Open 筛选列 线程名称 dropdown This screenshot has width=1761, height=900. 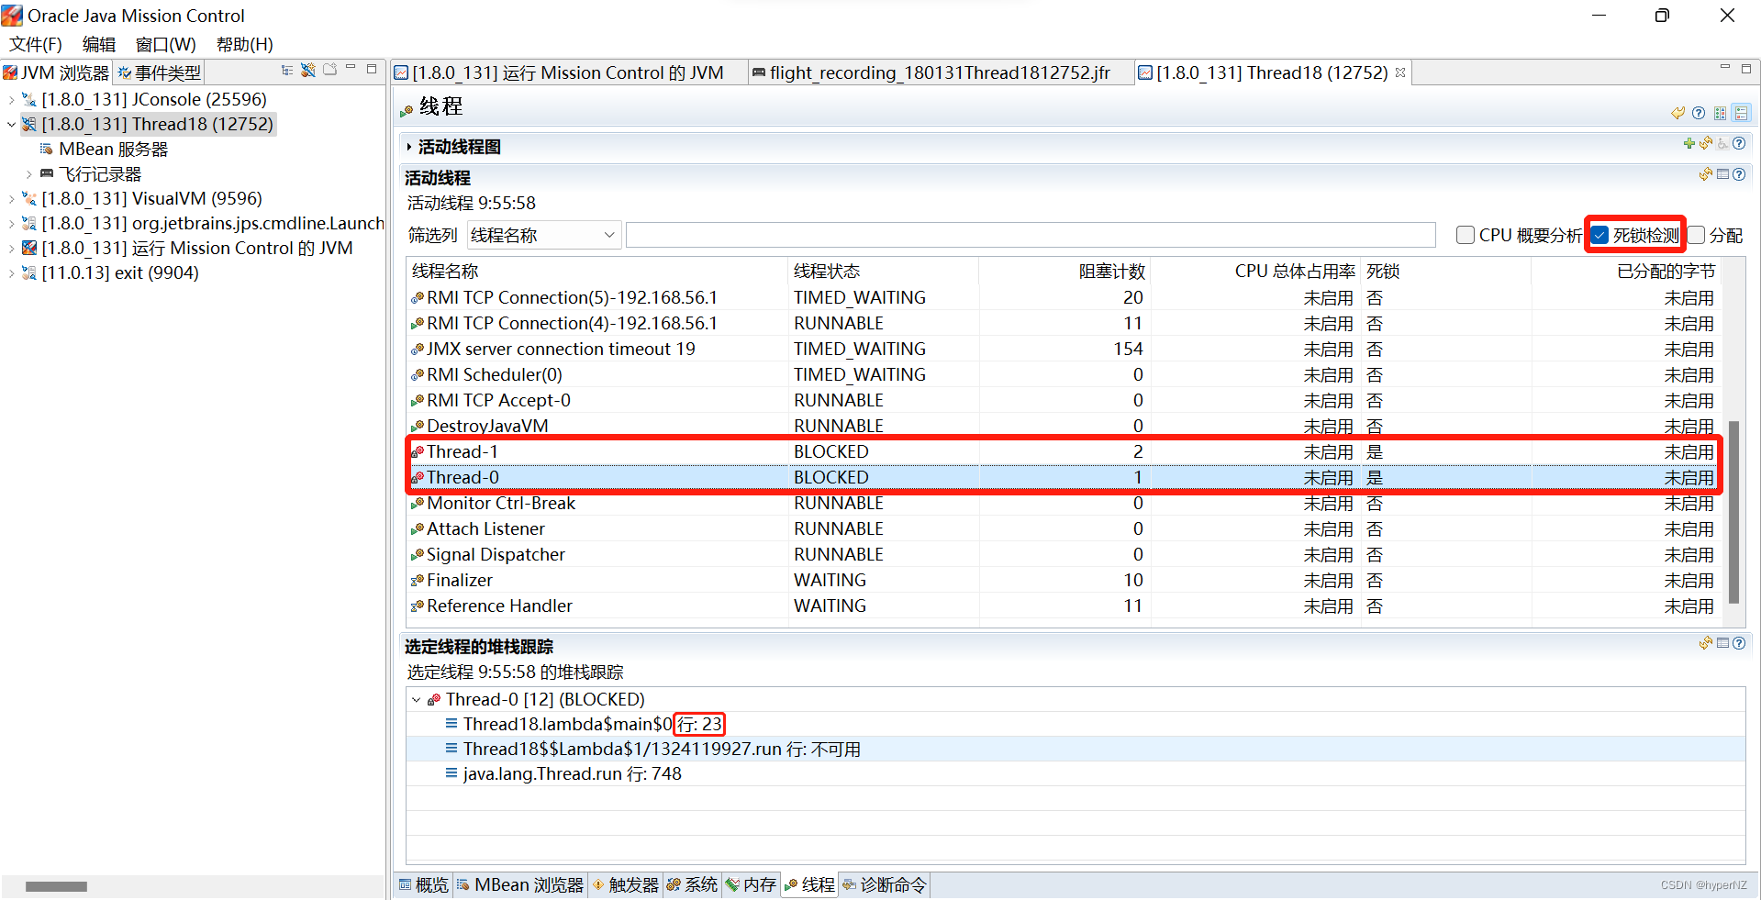544,235
